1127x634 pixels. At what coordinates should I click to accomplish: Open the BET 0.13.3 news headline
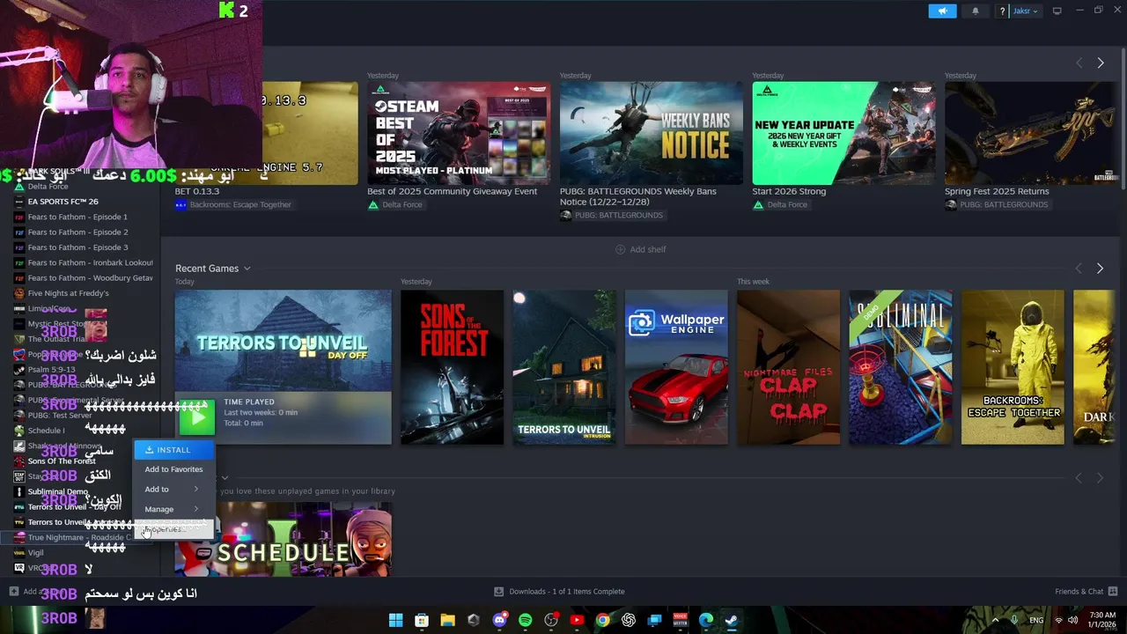(196, 191)
